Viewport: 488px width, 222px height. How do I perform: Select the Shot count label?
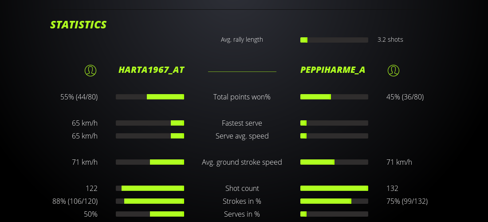[242, 188]
